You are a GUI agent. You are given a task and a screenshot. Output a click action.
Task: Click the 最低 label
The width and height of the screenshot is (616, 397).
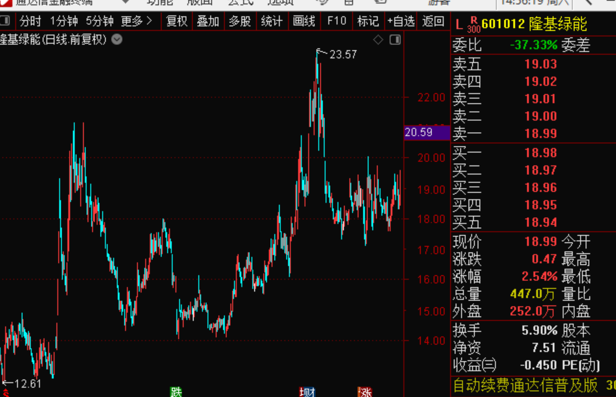point(576,277)
